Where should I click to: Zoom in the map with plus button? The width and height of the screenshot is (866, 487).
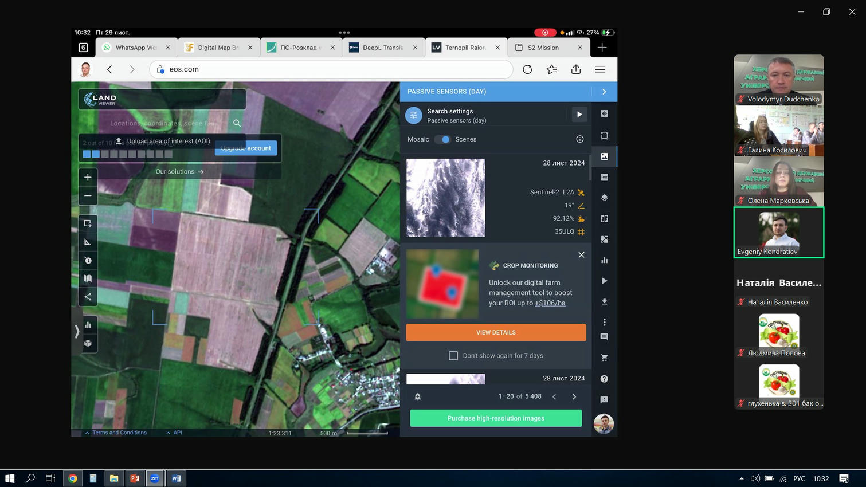coord(88,178)
